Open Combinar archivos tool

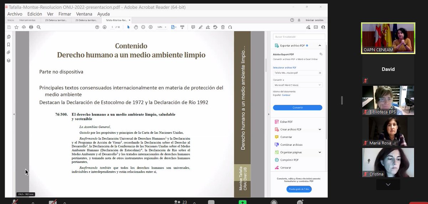[289, 145]
